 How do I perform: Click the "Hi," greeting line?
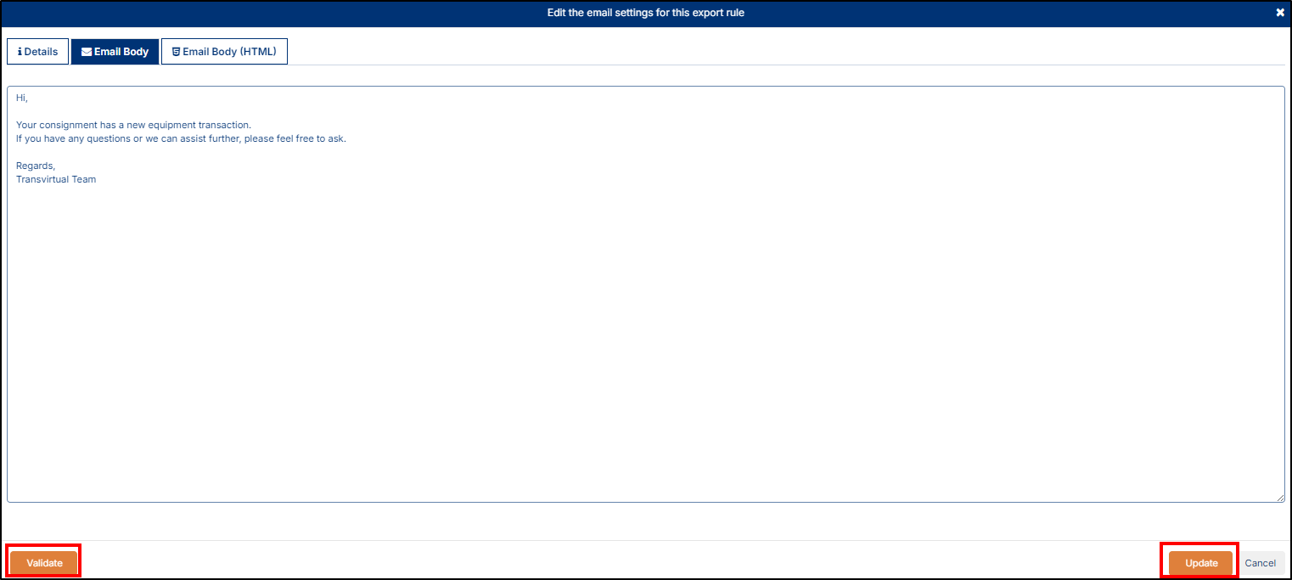pos(22,98)
